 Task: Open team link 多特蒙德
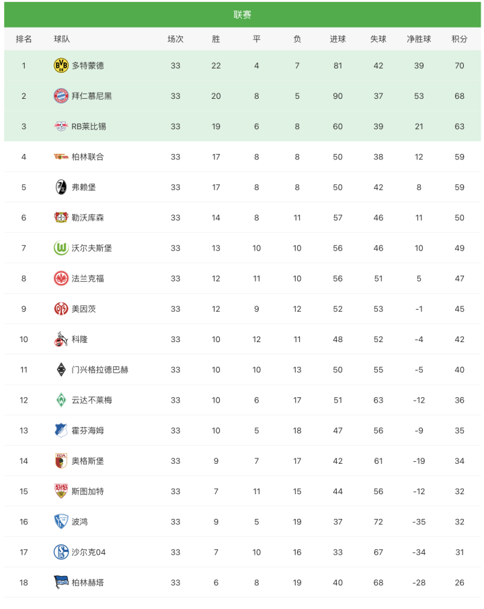pyautogui.click(x=88, y=65)
